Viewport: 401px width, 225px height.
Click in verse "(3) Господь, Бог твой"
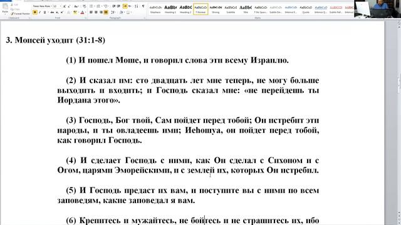188,130
